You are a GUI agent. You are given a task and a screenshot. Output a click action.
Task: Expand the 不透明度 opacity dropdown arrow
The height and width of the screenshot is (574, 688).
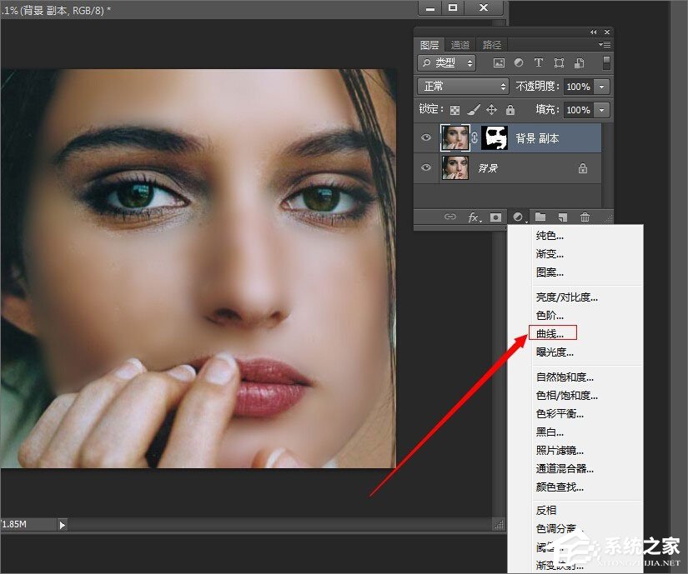602,87
